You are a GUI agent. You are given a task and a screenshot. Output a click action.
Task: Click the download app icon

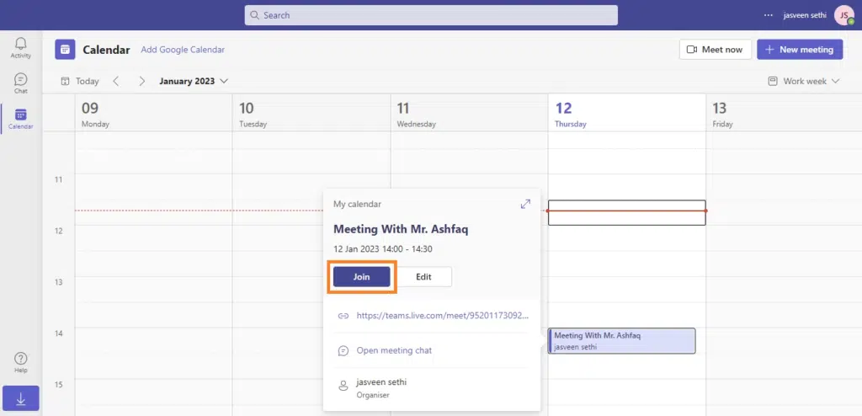pos(20,400)
